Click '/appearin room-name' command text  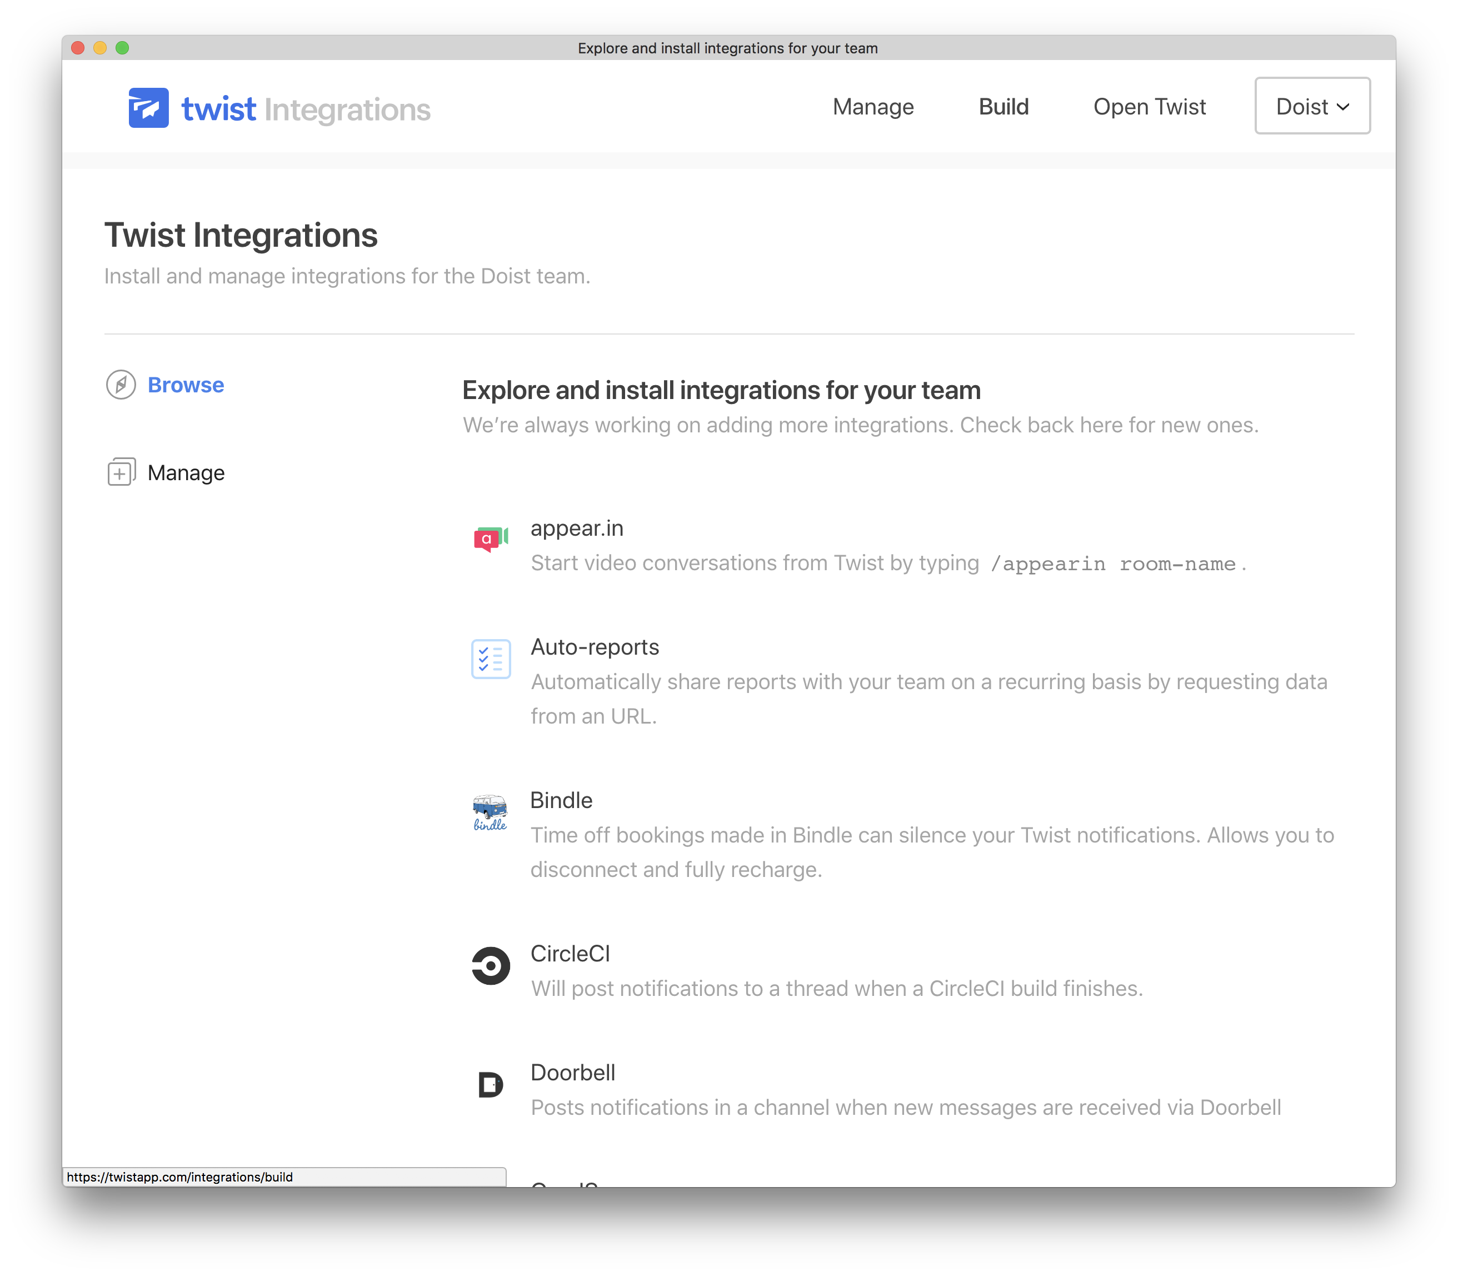click(x=1113, y=564)
